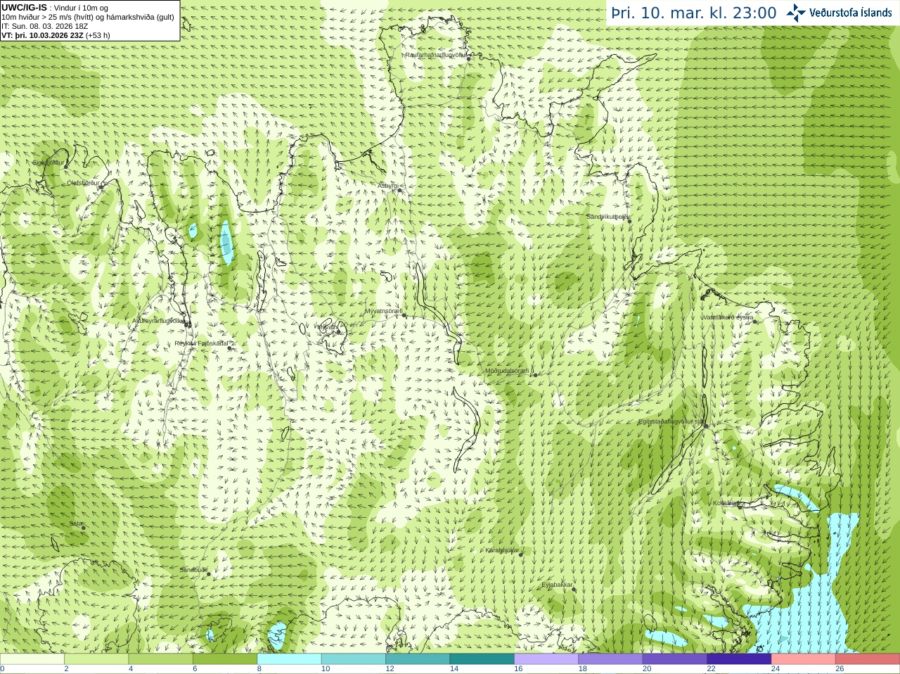Screen dimensions: 900x674
Task: Click the Sandvíkurheiði station label
Action: [608, 217]
